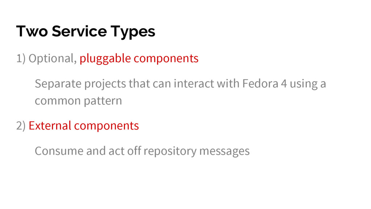Screen dimensions: 371x209
Task: Click the 'common pattern' text line
Action: click(78, 101)
